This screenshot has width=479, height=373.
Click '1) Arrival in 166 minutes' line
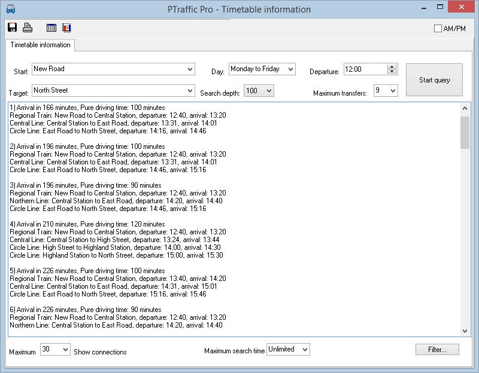[x=87, y=108]
